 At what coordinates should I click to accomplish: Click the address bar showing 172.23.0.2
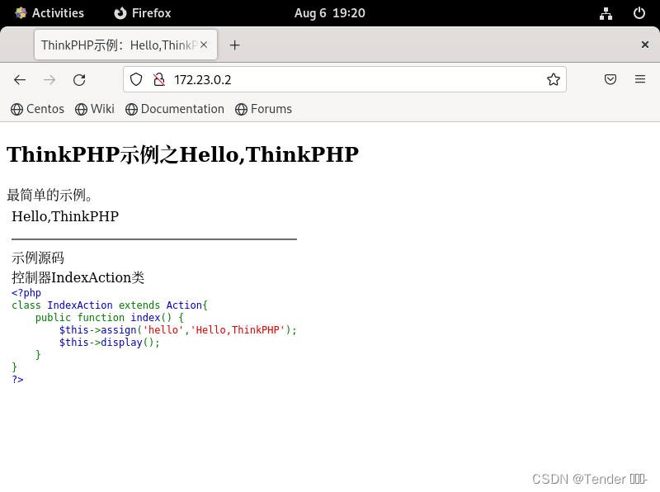330,79
